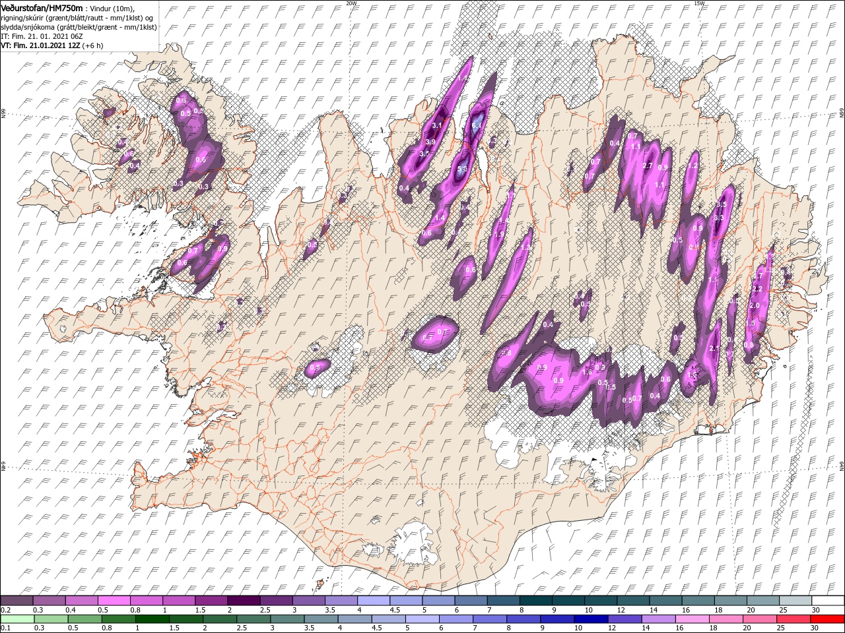Click the 2.0 value on the east coast
The image size is (845, 633).
click(755, 305)
